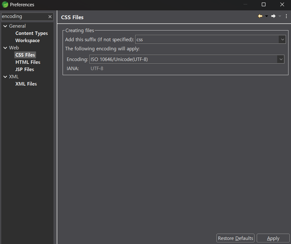
Task: Select JSP Files preference page
Action: click(25, 69)
